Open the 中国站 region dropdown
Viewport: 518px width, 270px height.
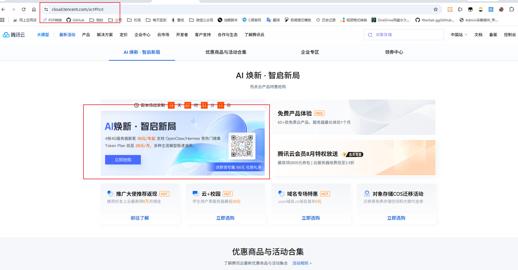459,35
